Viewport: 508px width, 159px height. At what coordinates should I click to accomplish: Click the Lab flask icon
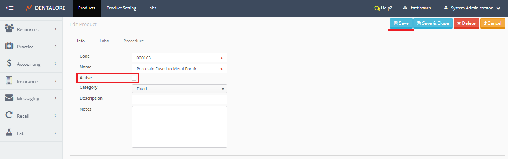tap(9, 133)
